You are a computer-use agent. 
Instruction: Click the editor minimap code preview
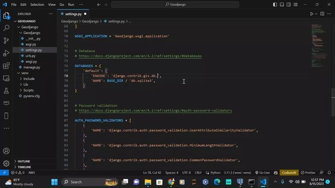click(x=319, y=46)
